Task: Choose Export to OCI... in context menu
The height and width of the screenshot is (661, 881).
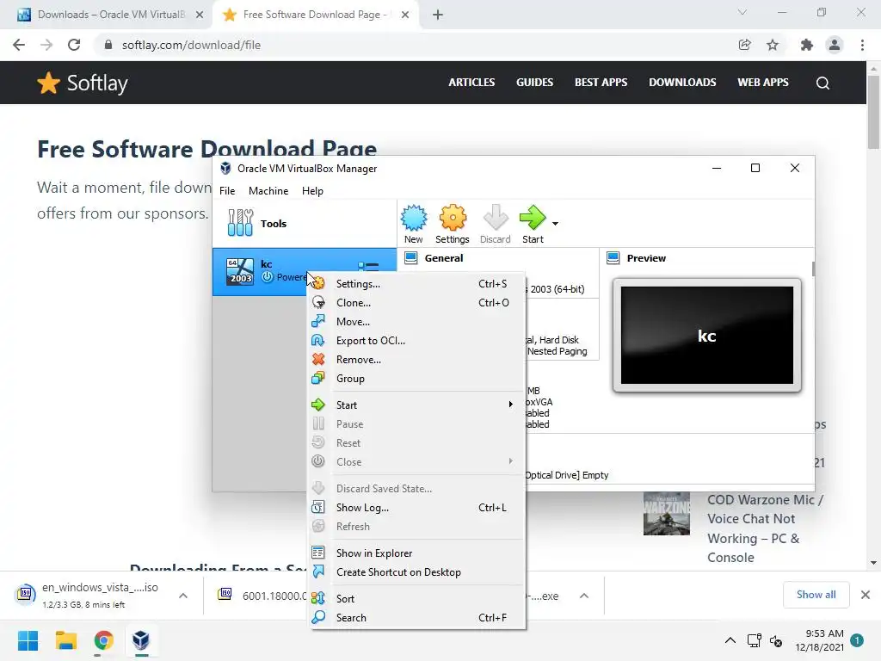Action: [417, 341]
